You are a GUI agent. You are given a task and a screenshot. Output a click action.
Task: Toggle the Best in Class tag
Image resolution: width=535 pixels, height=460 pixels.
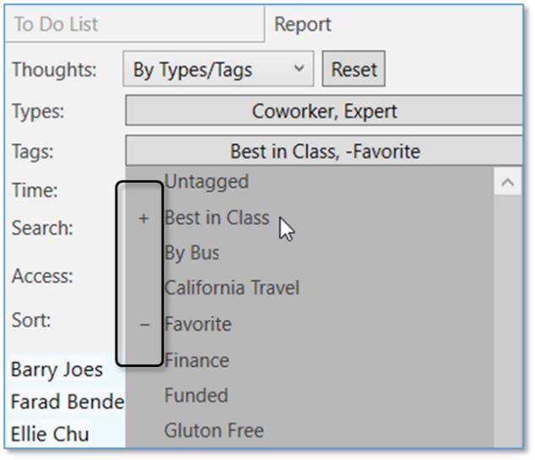click(217, 218)
